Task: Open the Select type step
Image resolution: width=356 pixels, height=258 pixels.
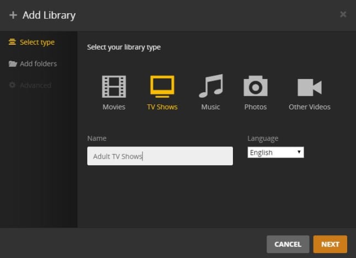Action: (31, 43)
